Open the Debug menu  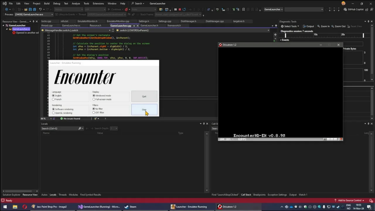pyautogui.click(x=57, y=4)
